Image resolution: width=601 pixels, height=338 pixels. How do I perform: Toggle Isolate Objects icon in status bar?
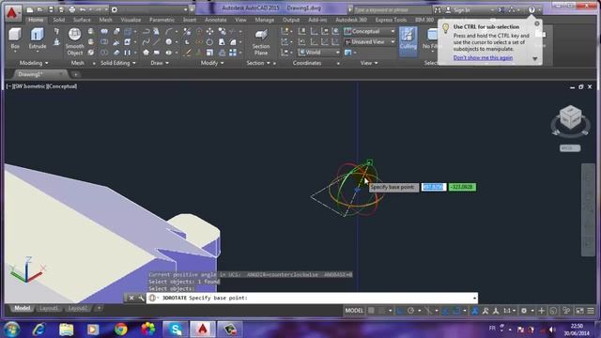click(x=566, y=311)
